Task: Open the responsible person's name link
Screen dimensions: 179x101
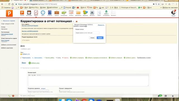Action: [5, 40]
